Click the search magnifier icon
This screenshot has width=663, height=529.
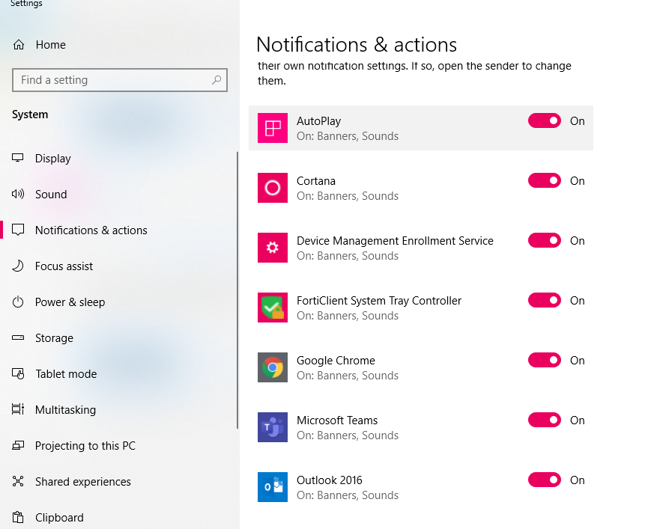click(217, 80)
